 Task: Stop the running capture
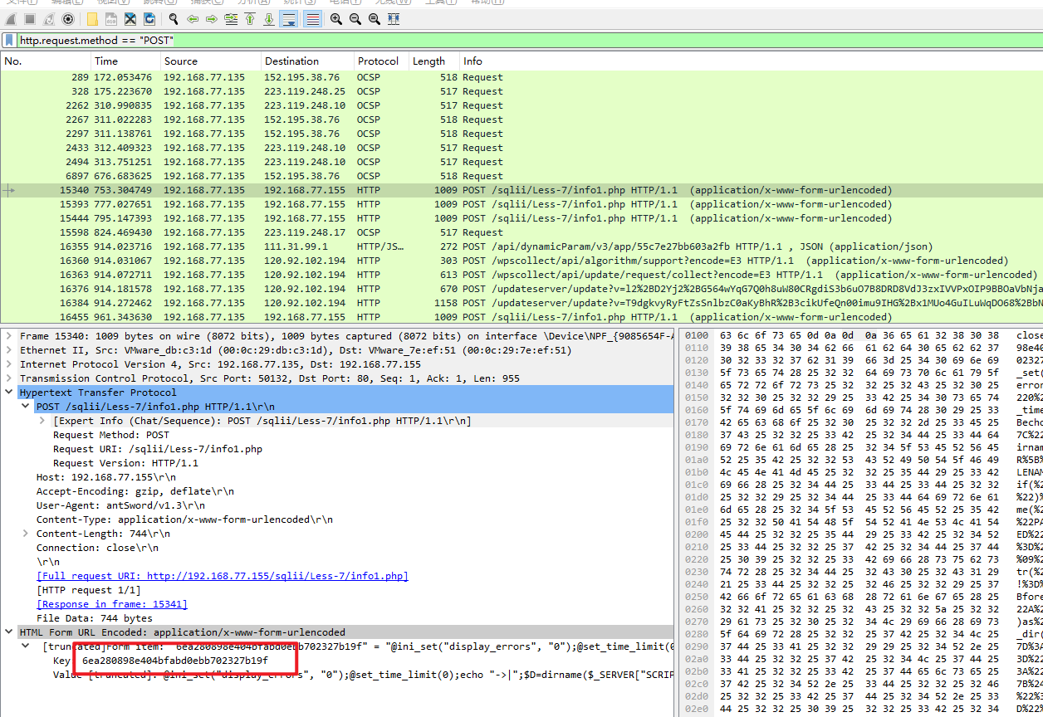29,18
